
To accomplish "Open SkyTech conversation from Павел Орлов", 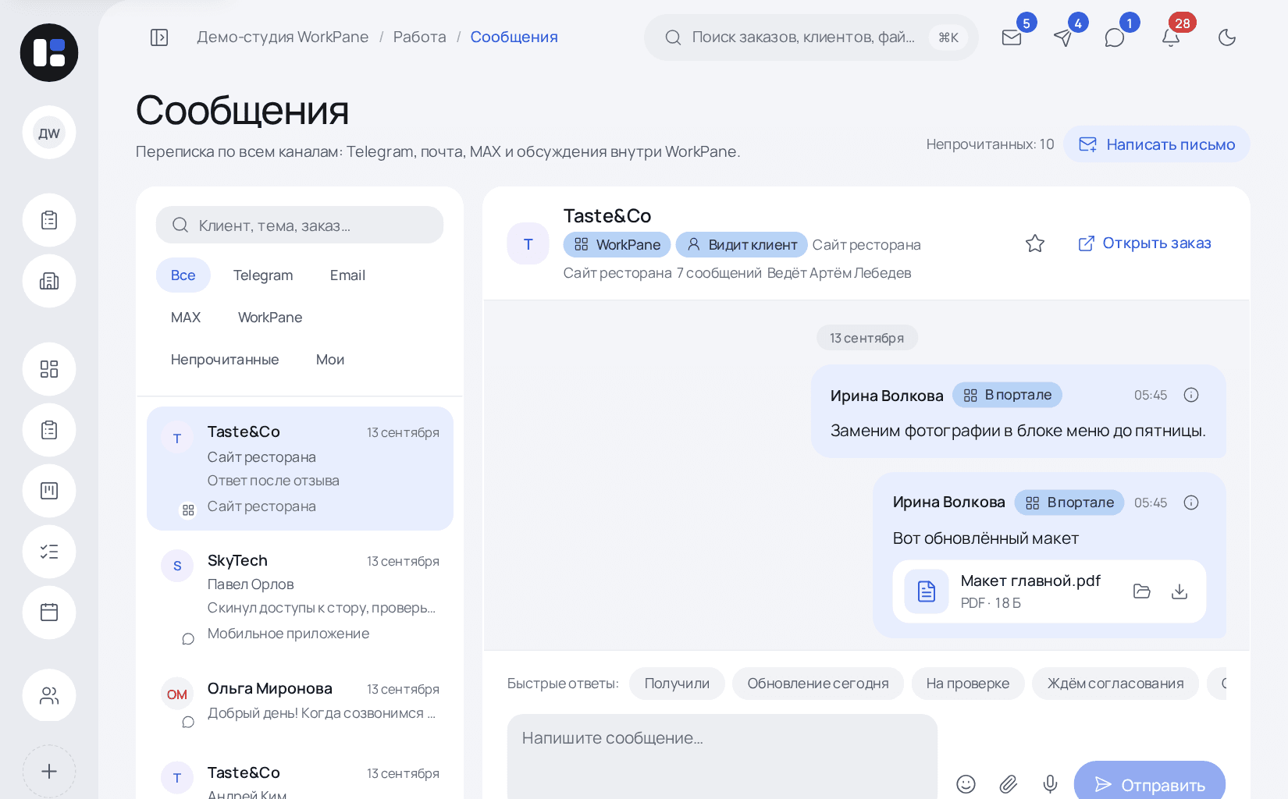I will pos(300,597).
